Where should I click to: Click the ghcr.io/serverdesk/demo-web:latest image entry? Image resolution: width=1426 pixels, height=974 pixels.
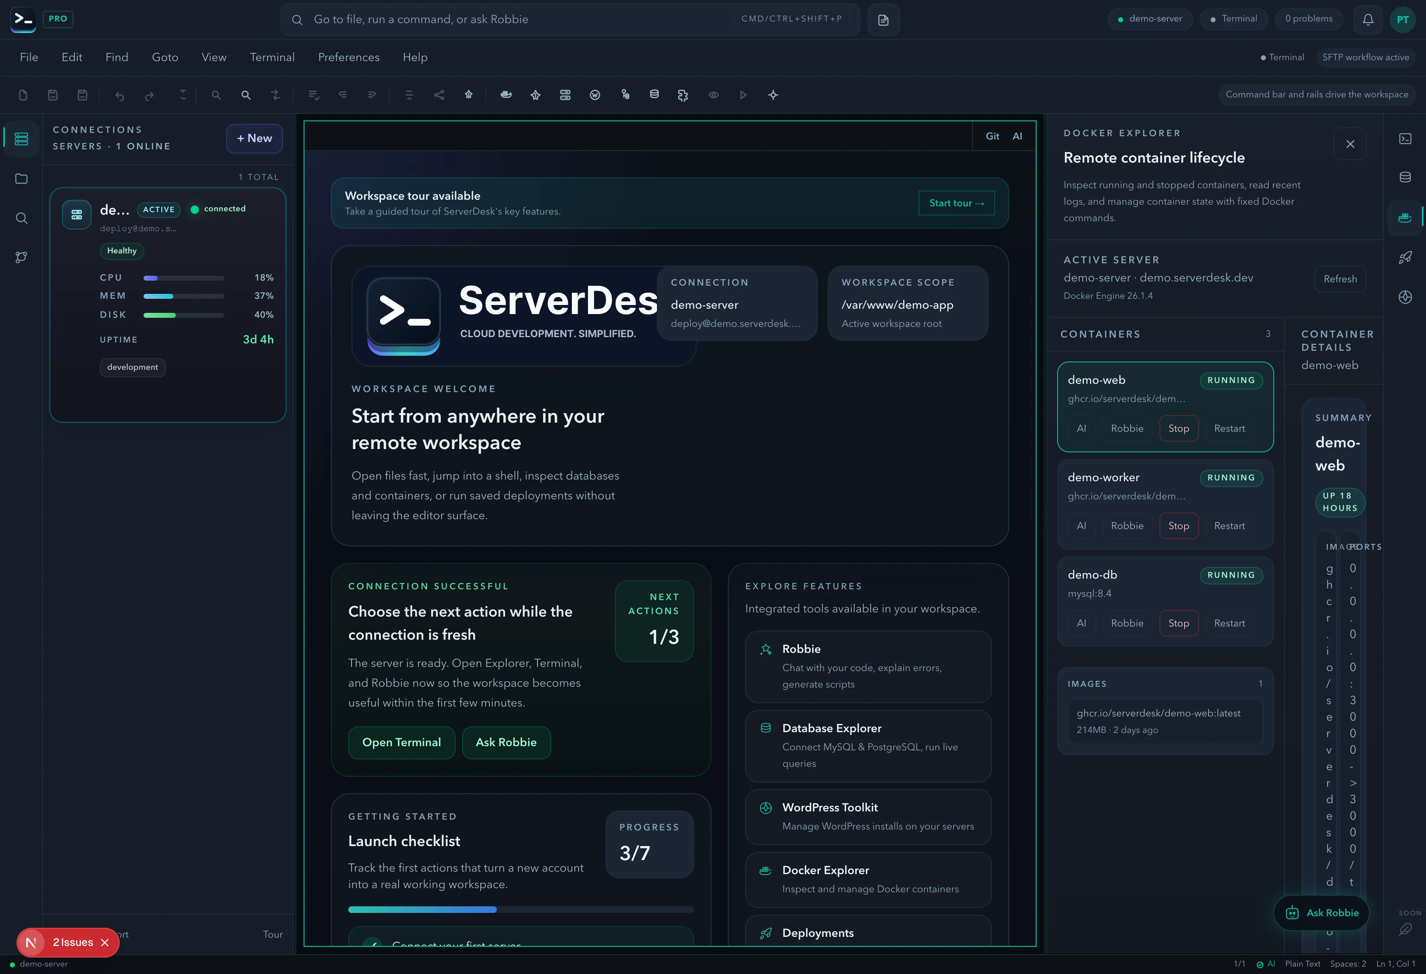point(1165,721)
